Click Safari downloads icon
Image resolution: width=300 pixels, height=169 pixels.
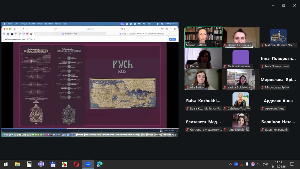tap(162, 29)
